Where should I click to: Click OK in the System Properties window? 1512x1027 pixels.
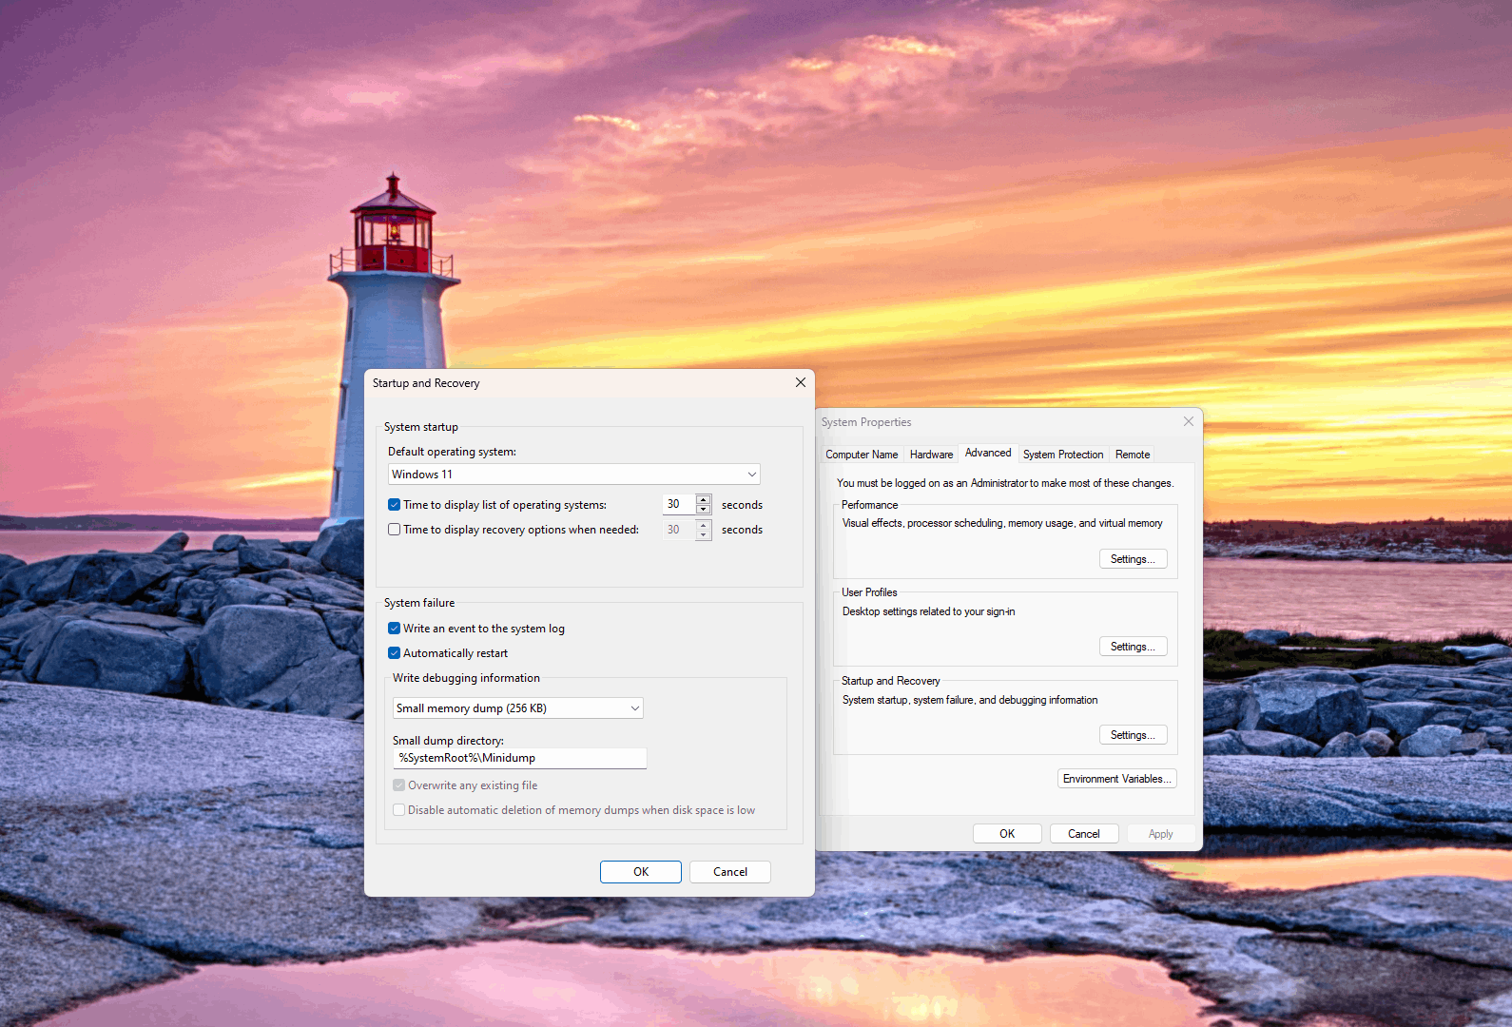point(1007,834)
